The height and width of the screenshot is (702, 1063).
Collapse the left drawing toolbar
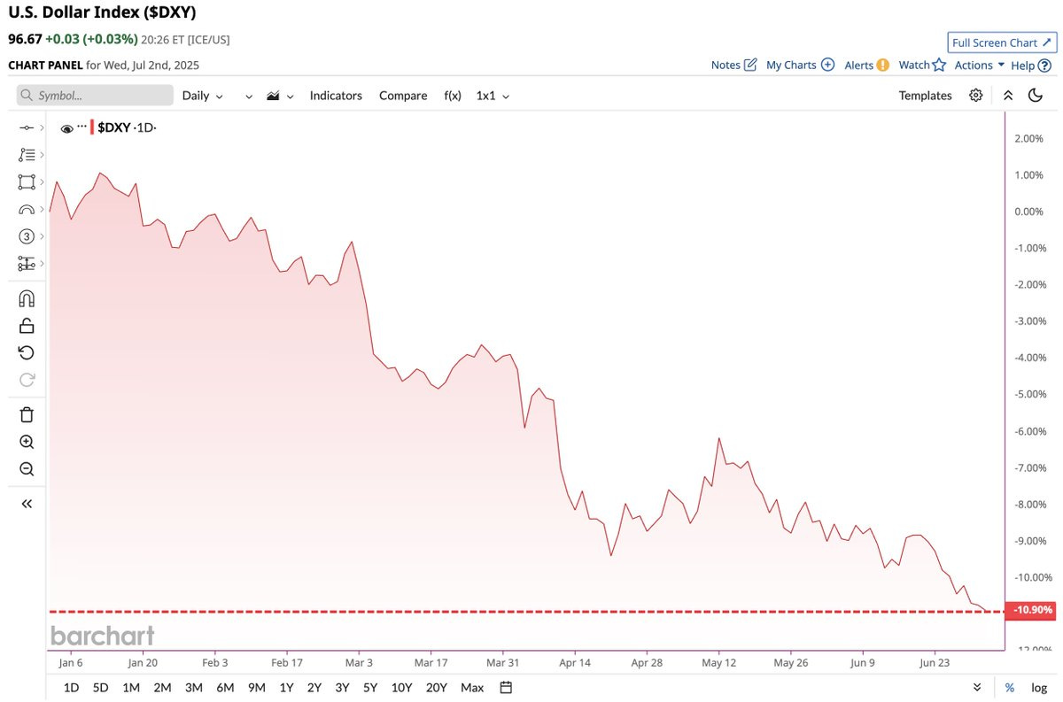[27, 504]
